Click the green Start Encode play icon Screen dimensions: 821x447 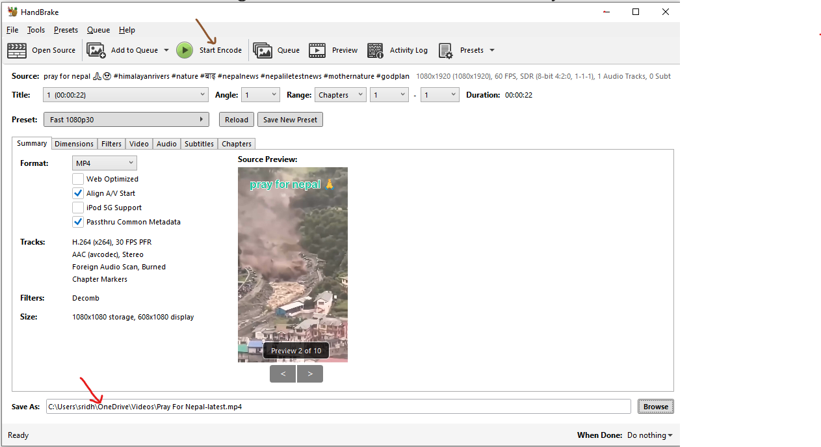coord(185,50)
